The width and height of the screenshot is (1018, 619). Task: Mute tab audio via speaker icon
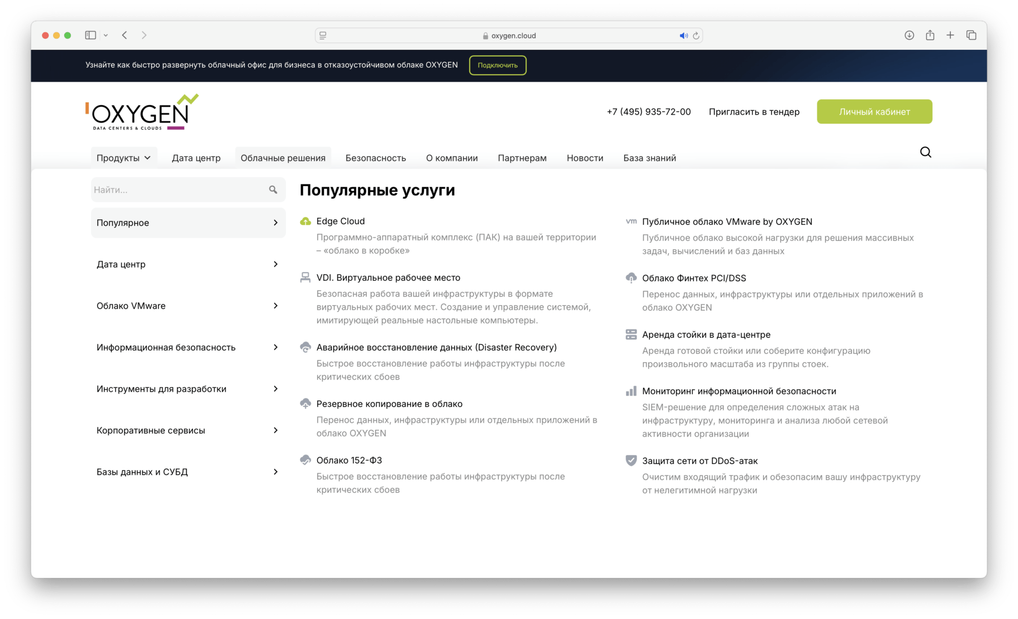[683, 36]
